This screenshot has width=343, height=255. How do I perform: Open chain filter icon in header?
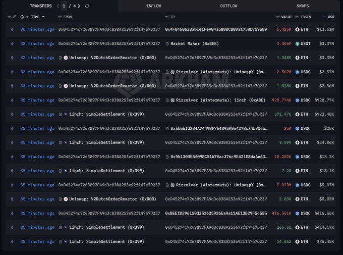(9, 17)
